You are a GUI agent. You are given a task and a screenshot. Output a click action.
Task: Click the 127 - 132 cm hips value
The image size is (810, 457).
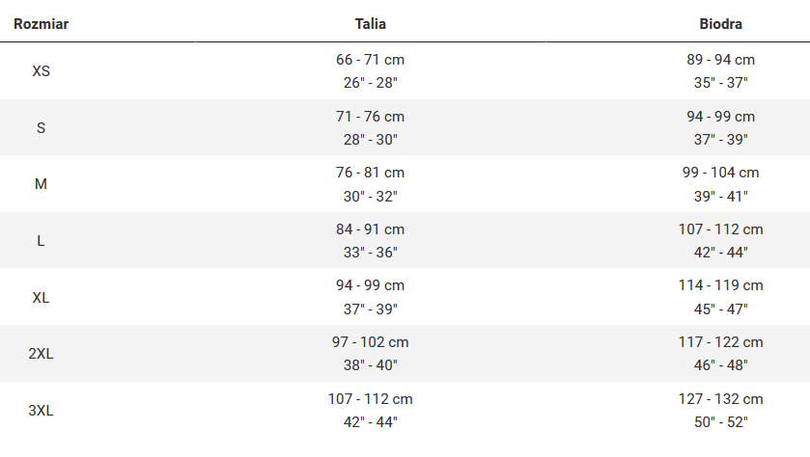[720, 399]
